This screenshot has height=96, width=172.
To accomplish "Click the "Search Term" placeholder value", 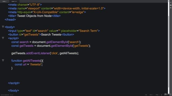I will click(88, 31).
